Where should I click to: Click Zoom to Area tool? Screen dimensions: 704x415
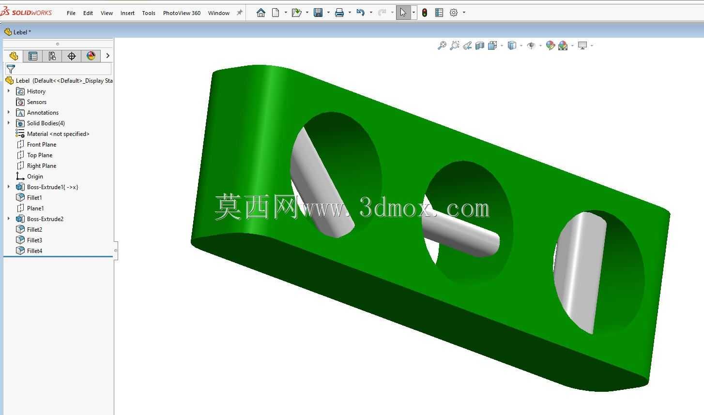[455, 45]
